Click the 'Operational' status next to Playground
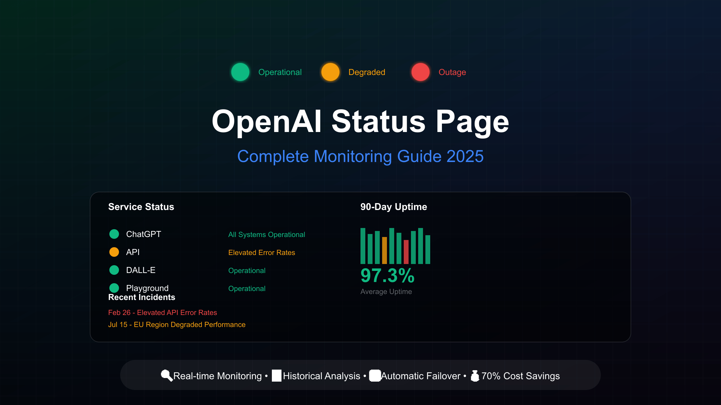The image size is (721, 405). [x=247, y=289]
